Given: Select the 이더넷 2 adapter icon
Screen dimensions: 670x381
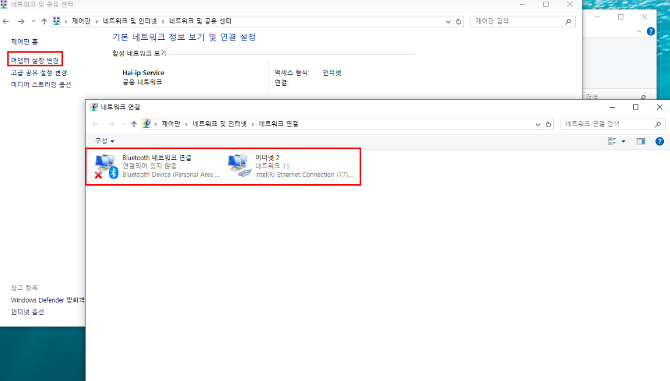Looking at the screenshot, I should tap(239, 166).
